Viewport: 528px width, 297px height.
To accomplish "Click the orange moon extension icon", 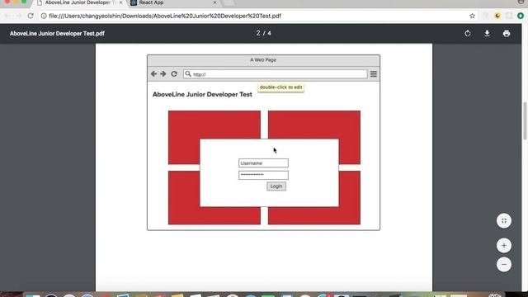I will (x=497, y=16).
